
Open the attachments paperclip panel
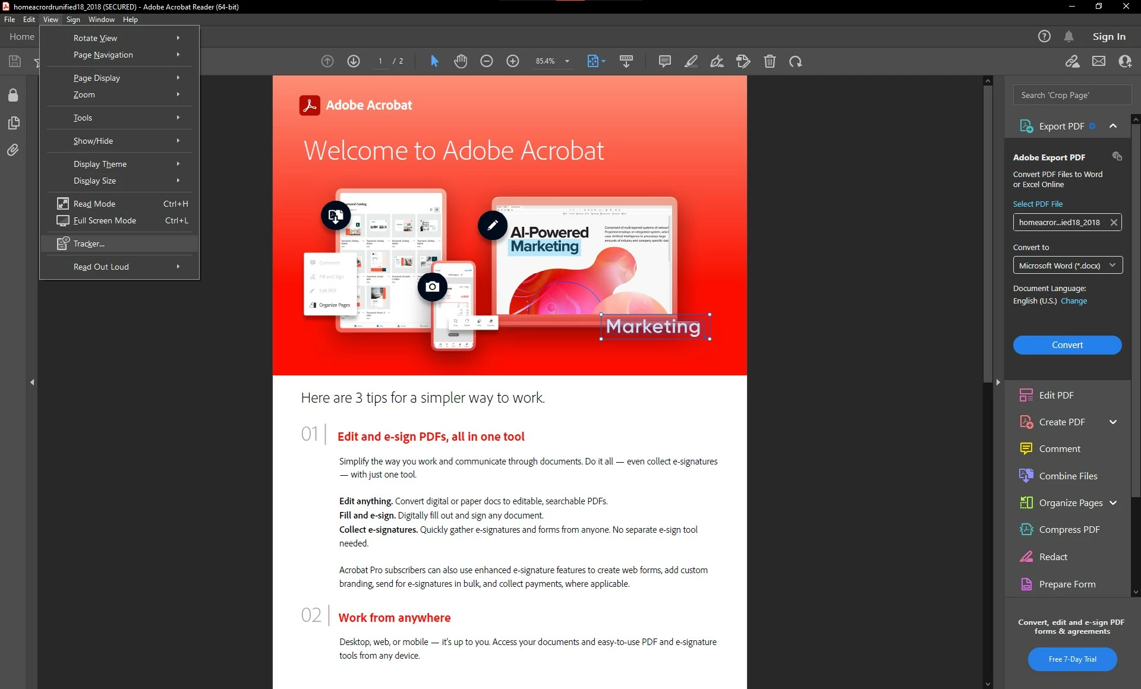pos(13,150)
